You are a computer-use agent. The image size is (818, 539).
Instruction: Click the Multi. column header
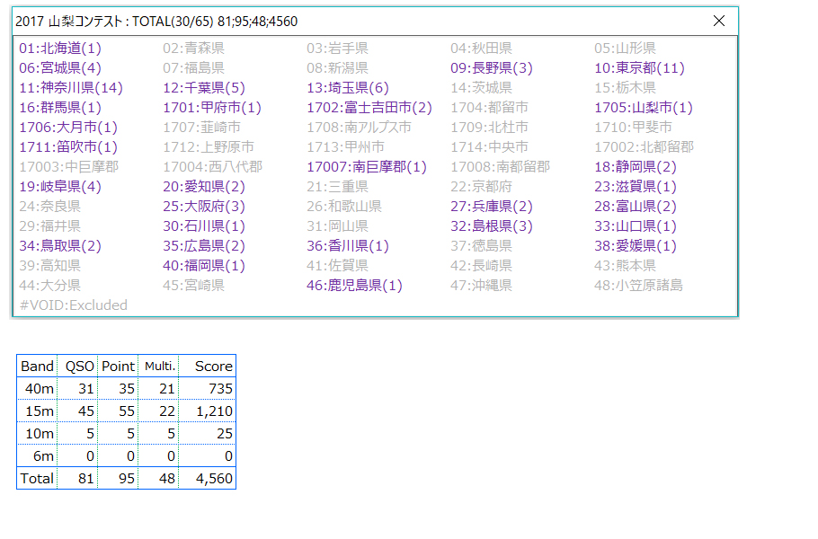click(x=159, y=366)
